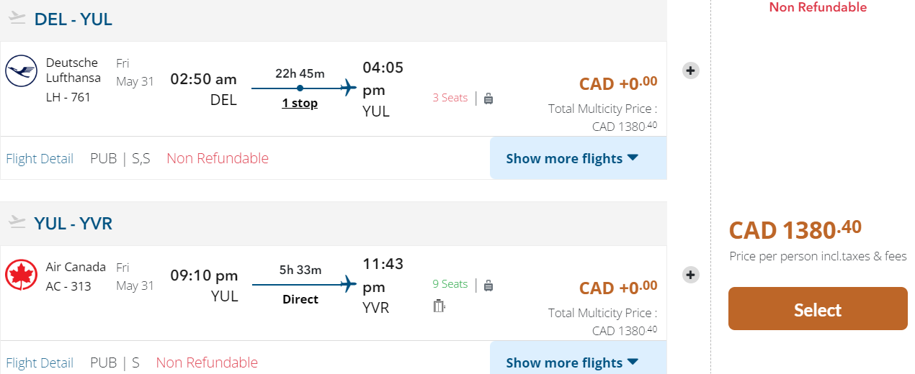The width and height of the screenshot is (915, 374).
Task: Expand plus icon for DEL - YUL flight
Action: point(690,70)
